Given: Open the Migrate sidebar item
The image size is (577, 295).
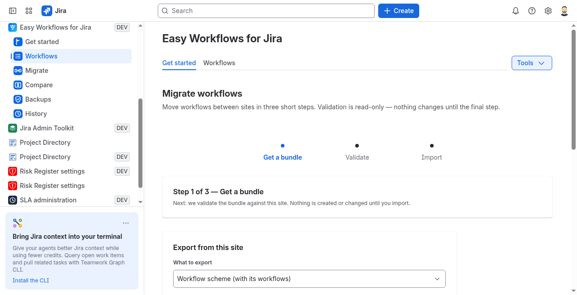Looking at the screenshot, I should (x=71, y=71).
